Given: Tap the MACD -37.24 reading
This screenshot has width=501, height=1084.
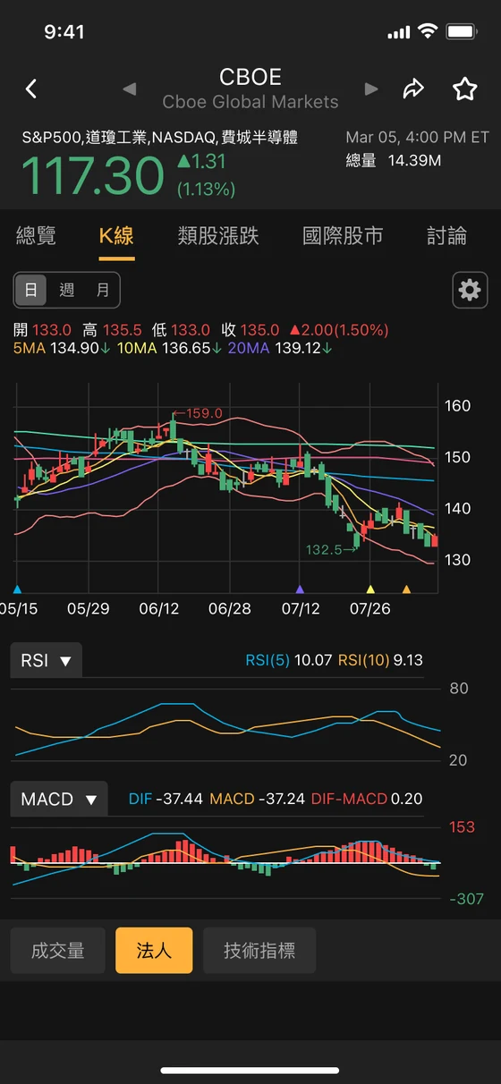Looking at the screenshot, I should [258, 799].
